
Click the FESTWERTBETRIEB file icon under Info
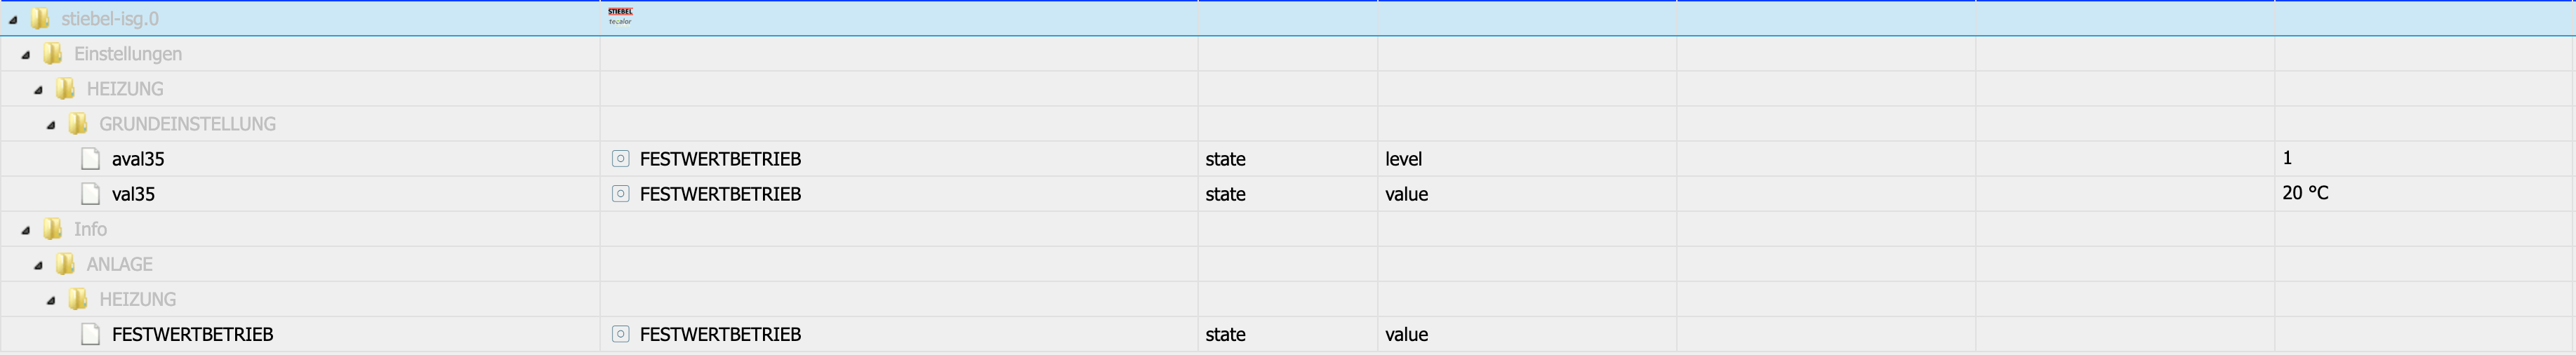click(91, 334)
